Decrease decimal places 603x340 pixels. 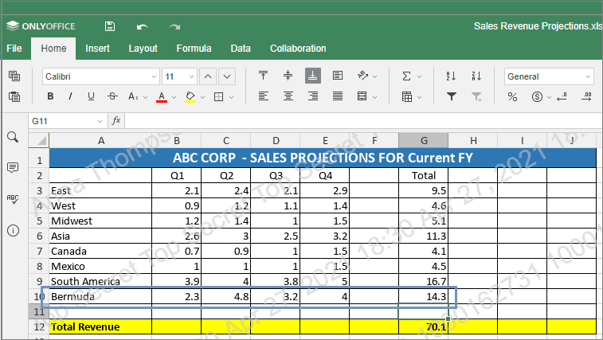(x=562, y=96)
